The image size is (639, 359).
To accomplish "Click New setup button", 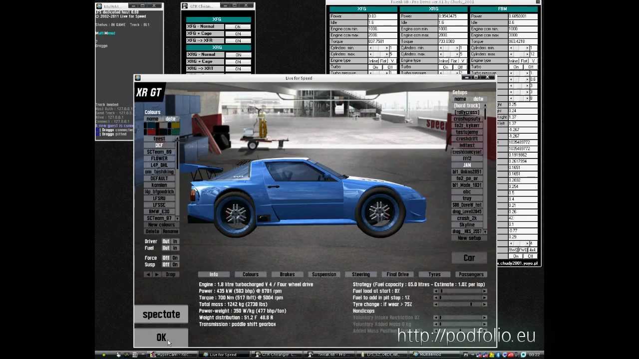I will pyautogui.click(x=469, y=238).
